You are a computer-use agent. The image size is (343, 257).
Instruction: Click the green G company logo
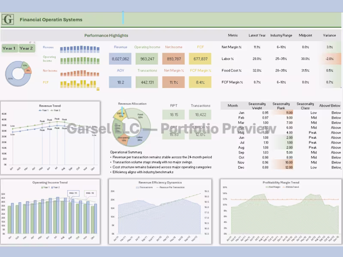pyautogui.click(x=8, y=19)
